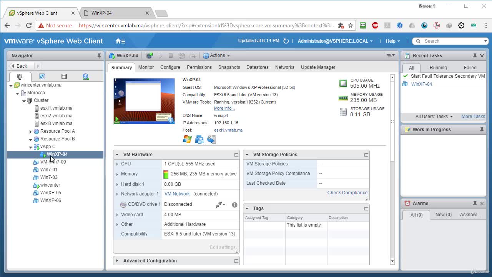Click the Restart guest toolbar icon
The image size is (492, 277).
(x=182, y=56)
